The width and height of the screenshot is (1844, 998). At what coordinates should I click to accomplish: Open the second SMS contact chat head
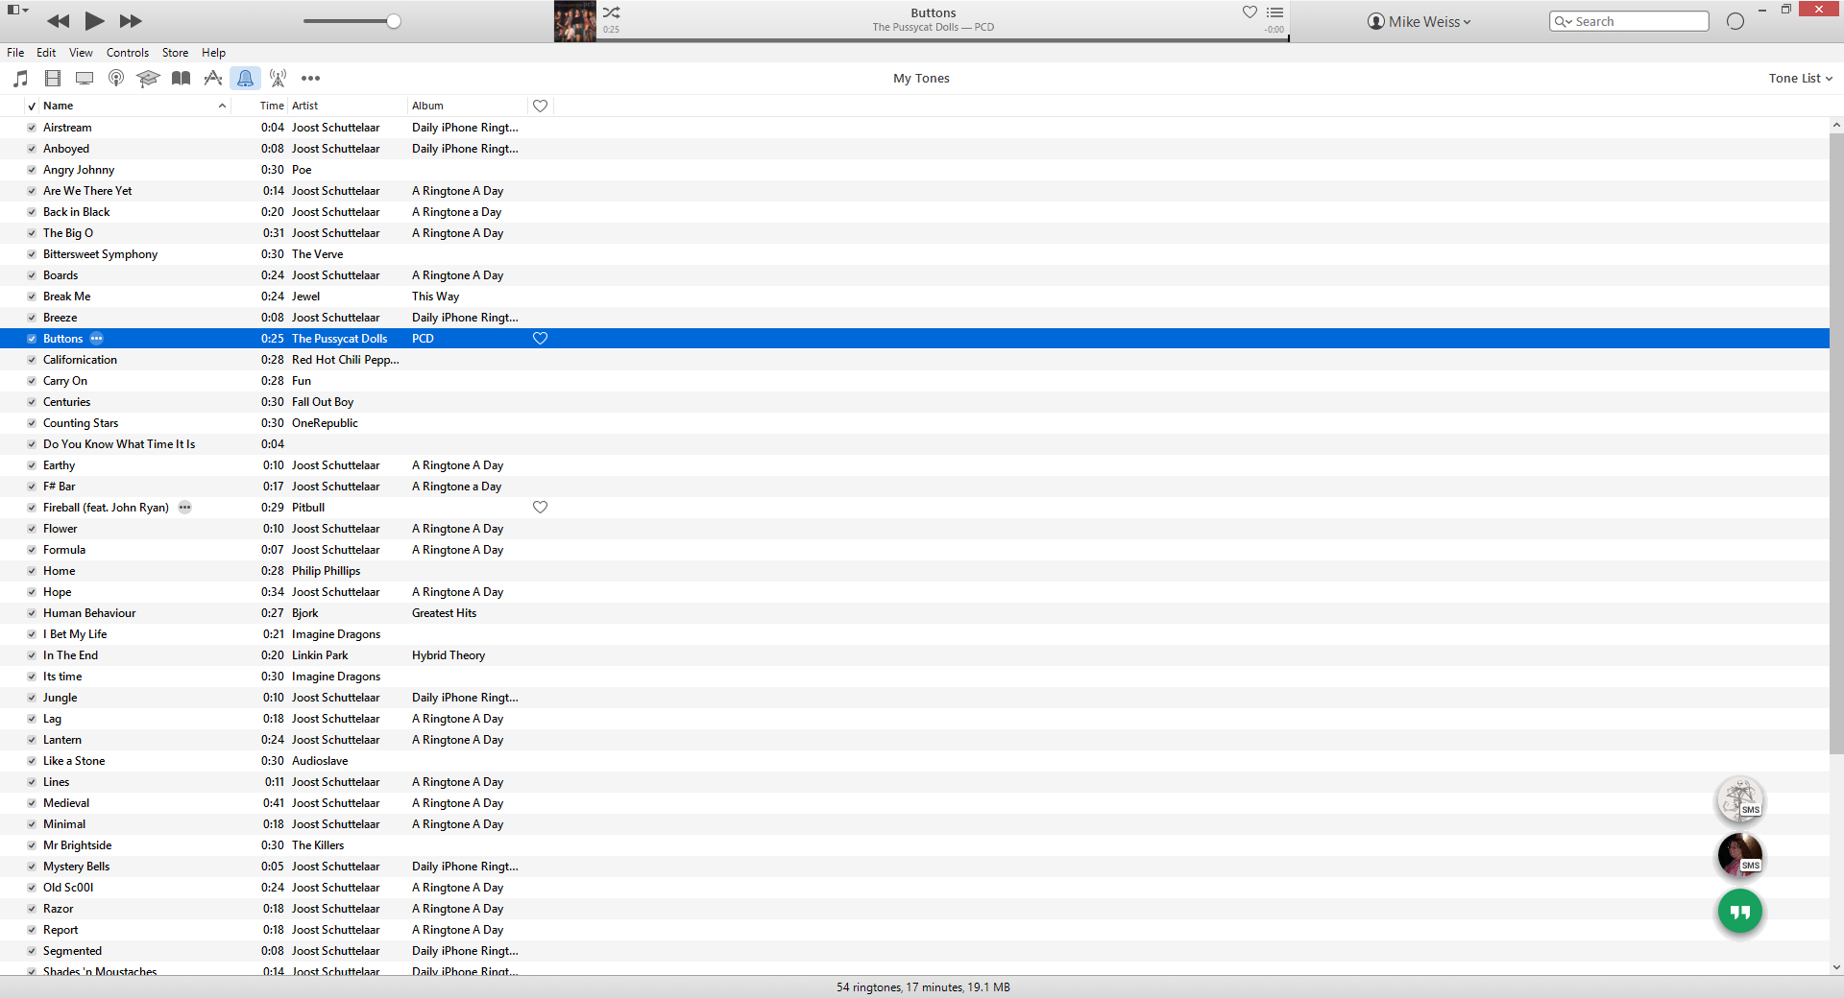tap(1739, 855)
